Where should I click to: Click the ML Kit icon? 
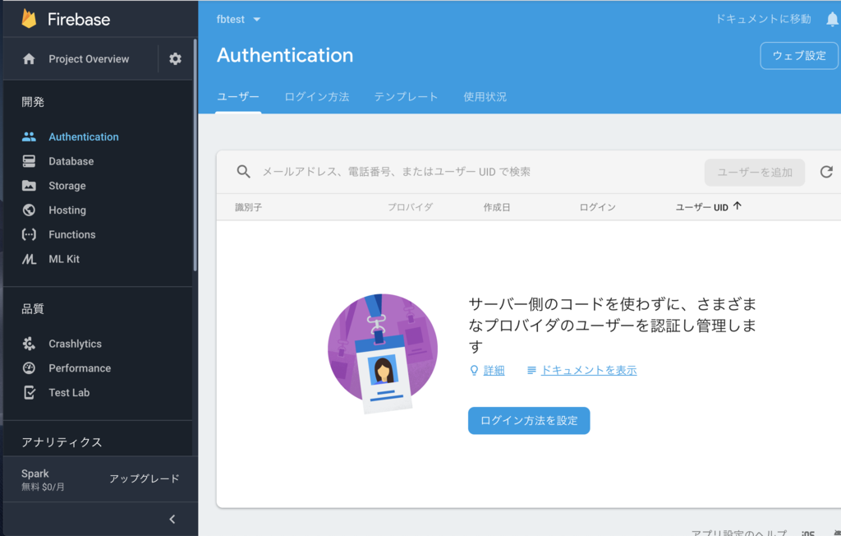pos(29,259)
